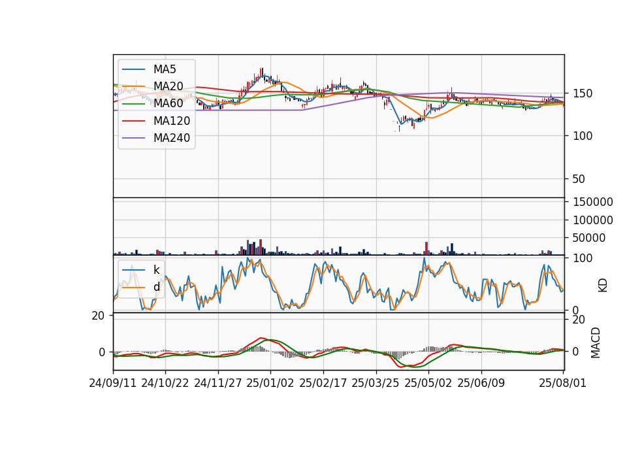
Task: Click the 25/08/01 date label
Action: [562, 383]
